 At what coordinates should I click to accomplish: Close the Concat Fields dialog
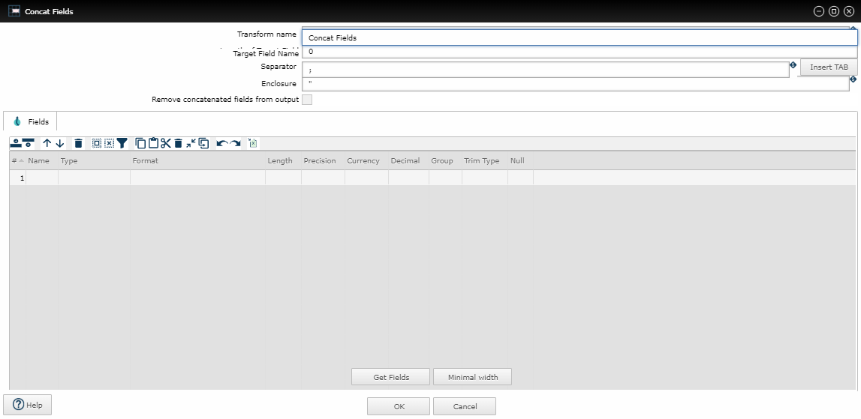[848, 11]
